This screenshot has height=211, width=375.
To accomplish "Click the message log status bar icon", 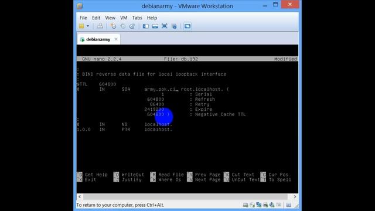I will [x=289, y=205].
